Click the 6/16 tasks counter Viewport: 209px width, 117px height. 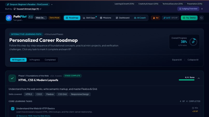tap(183, 45)
